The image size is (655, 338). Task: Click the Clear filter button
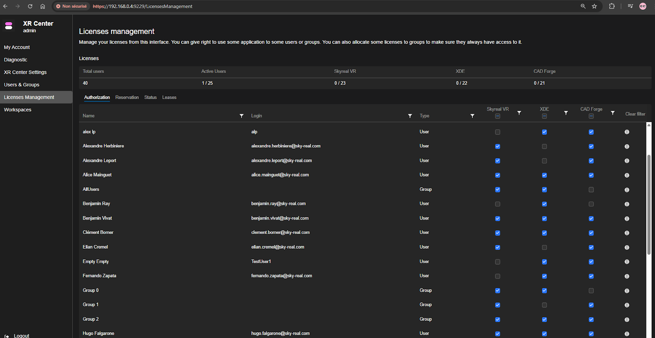click(x=635, y=114)
